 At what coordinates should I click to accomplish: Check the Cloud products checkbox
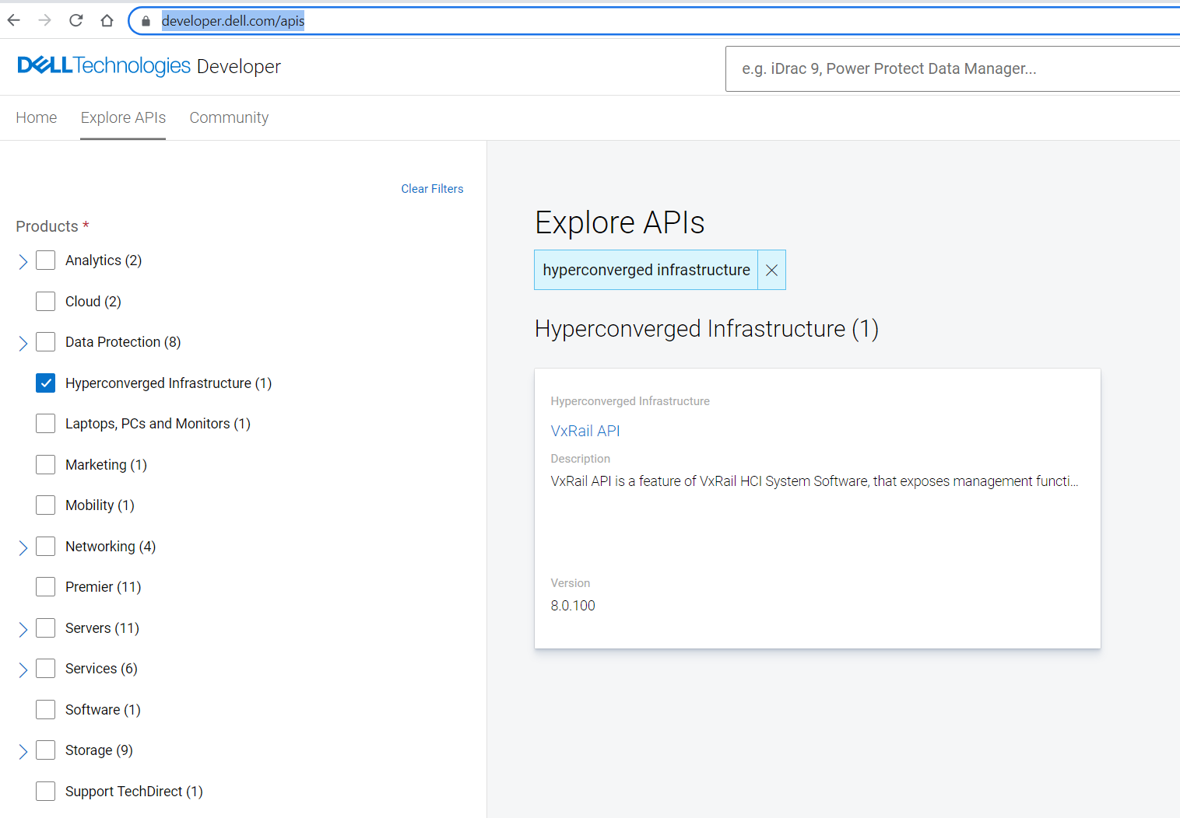point(45,301)
